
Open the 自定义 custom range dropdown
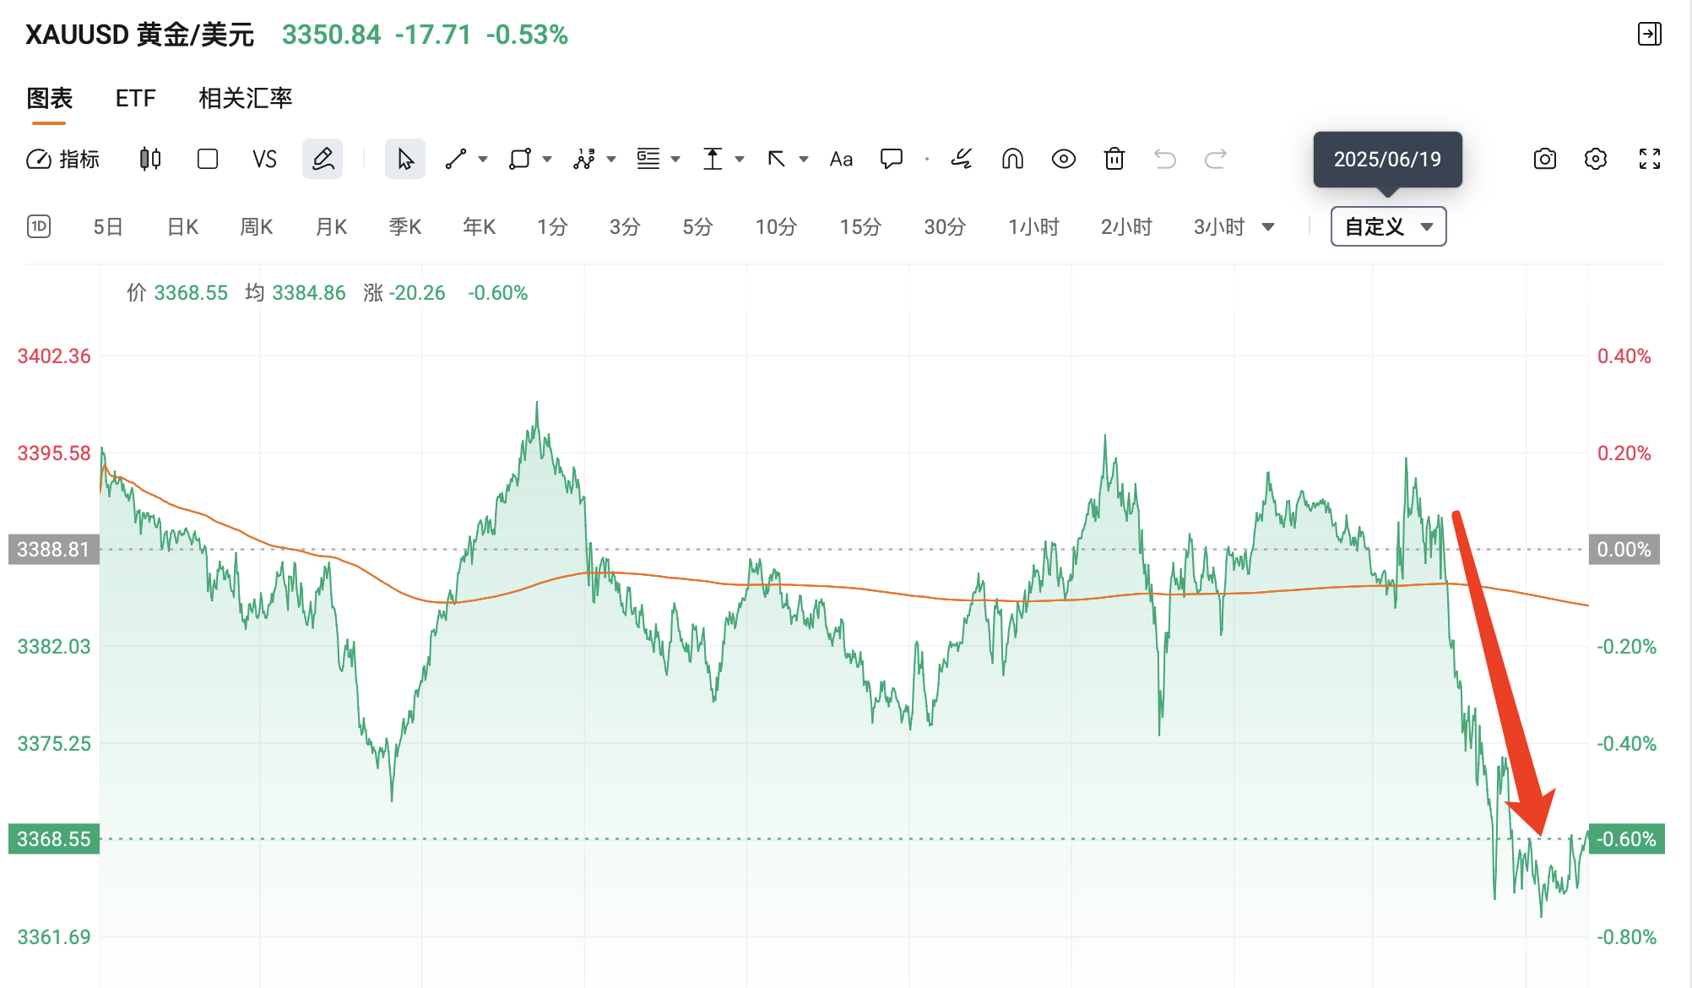1389,226
